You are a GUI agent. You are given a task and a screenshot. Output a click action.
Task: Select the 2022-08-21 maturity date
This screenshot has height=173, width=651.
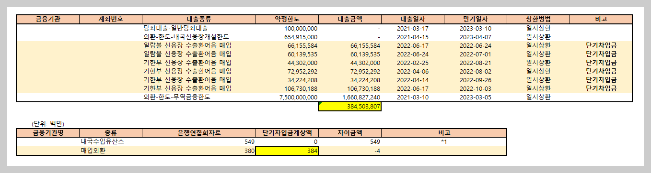[476, 63]
